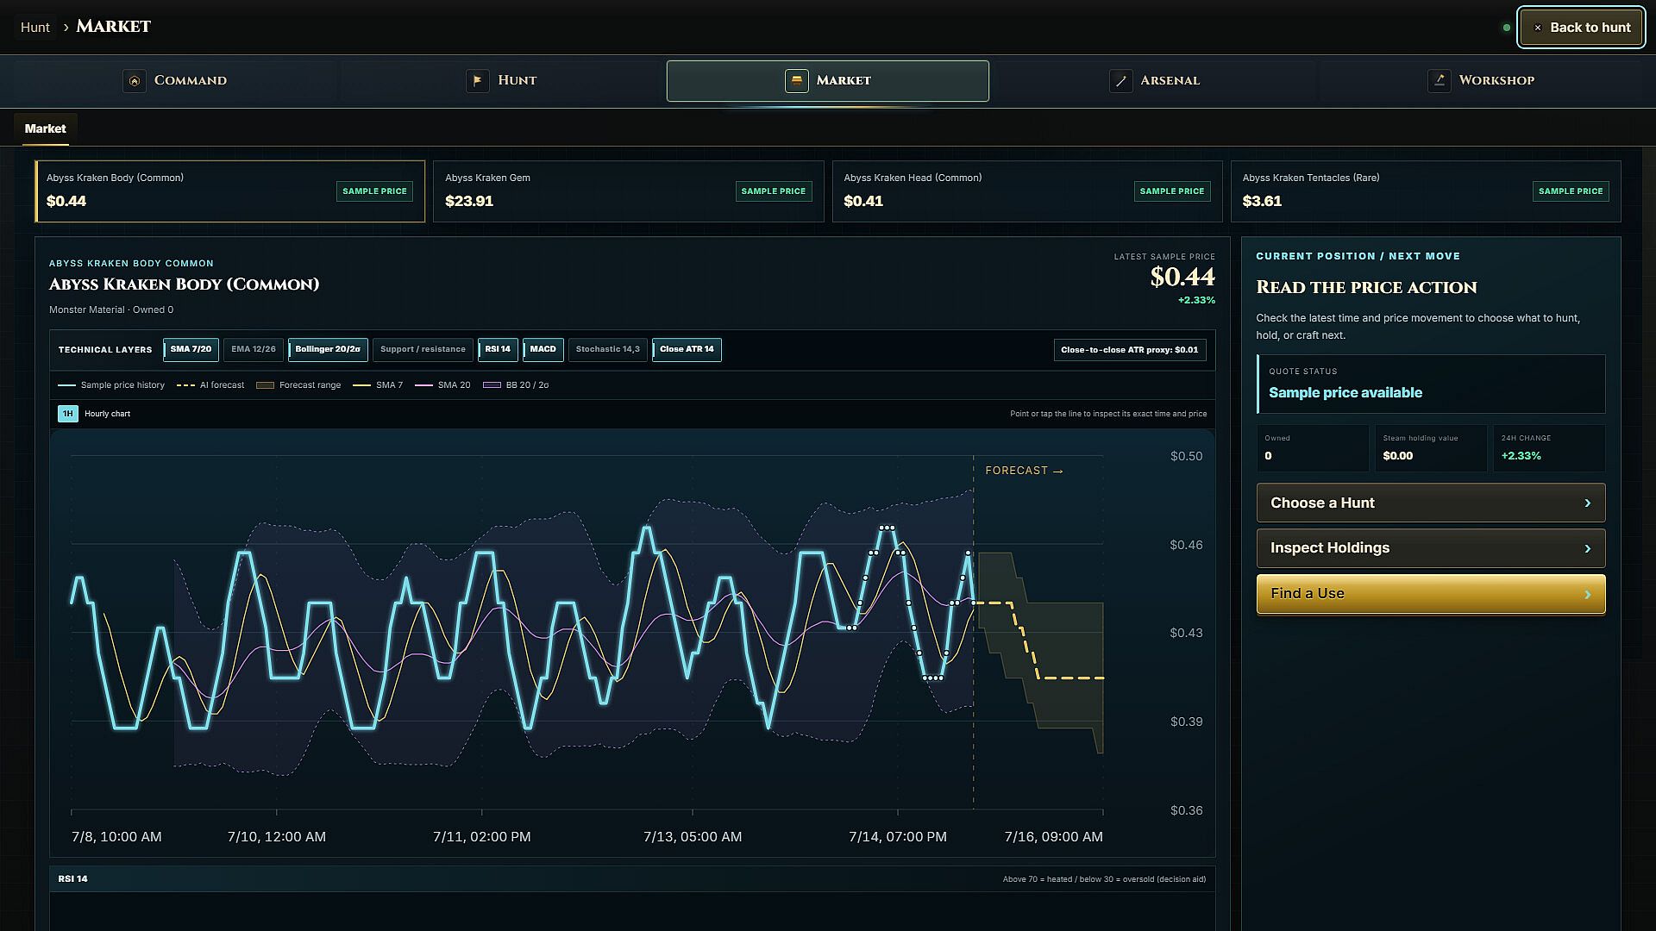Open Inspect Holdings chevron arrow
The width and height of the screenshot is (1656, 931).
click(1587, 548)
